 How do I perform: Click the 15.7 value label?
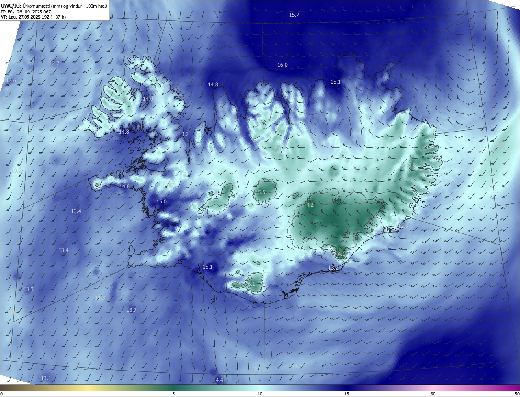pyautogui.click(x=294, y=15)
